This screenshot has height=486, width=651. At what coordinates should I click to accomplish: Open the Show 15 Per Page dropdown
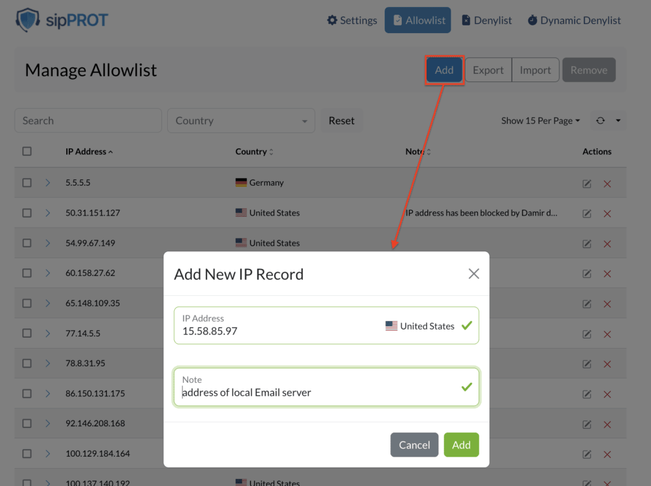click(540, 120)
